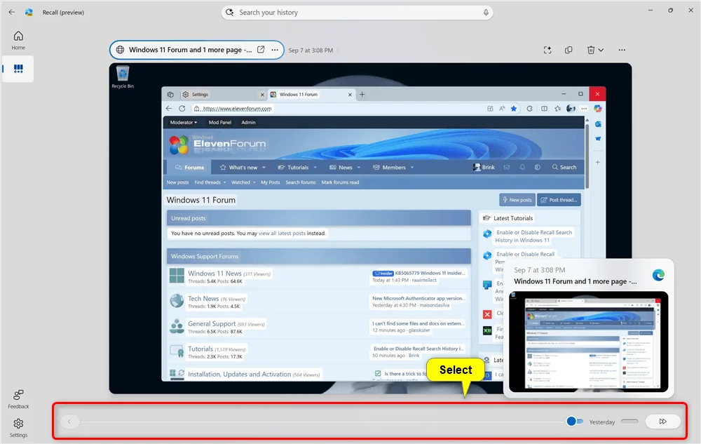This screenshot has width=701, height=444.
Task: Open more options beside the snapshot title
Action: point(275,50)
